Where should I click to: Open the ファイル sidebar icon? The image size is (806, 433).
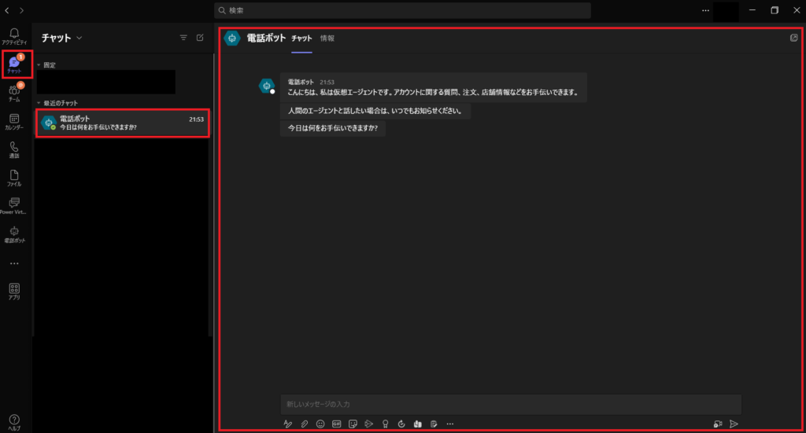coord(14,178)
